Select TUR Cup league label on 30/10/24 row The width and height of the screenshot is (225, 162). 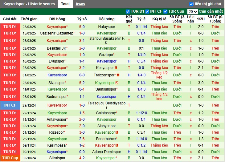click(x=10, y=158)
